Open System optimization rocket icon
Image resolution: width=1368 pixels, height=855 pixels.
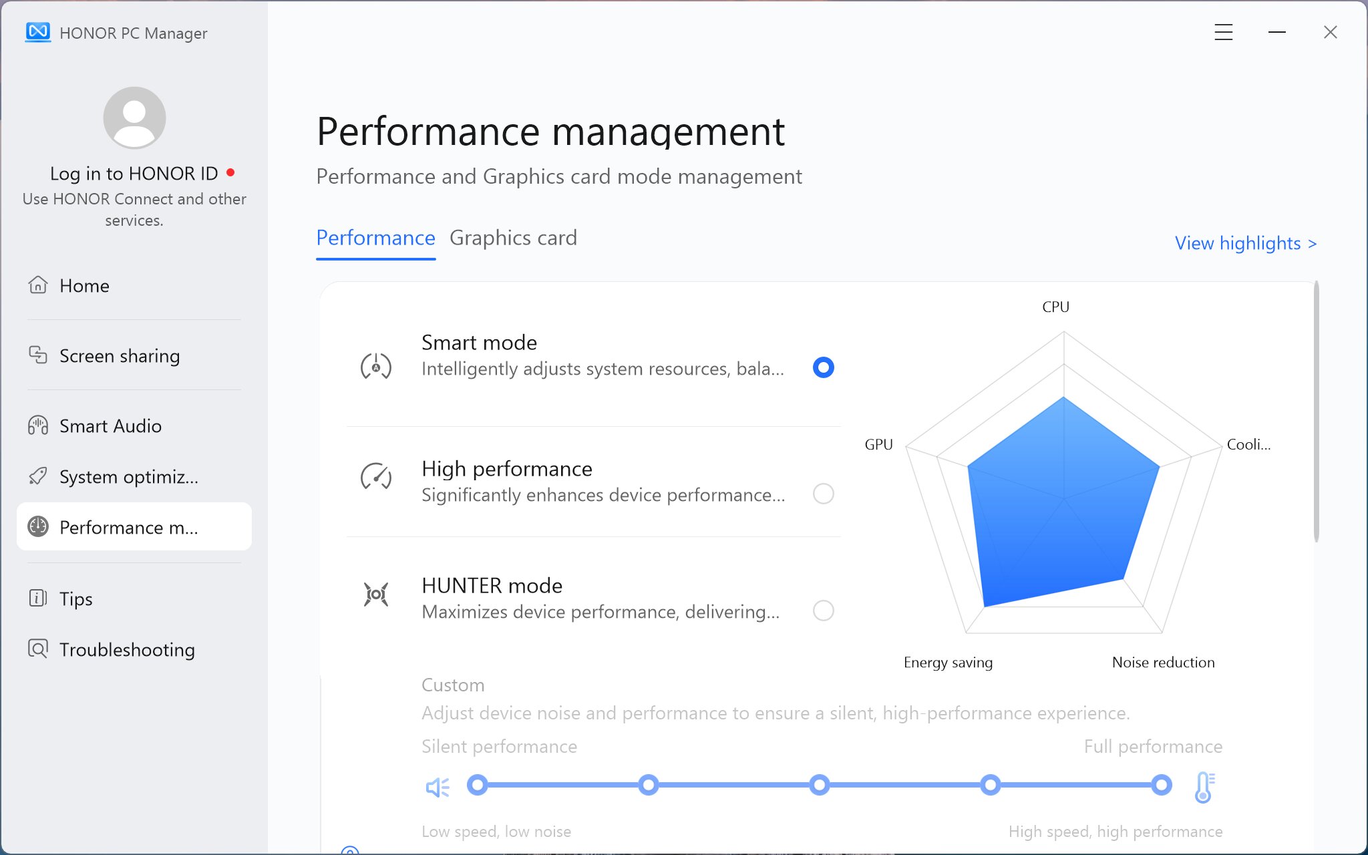(x=38, y=476)
